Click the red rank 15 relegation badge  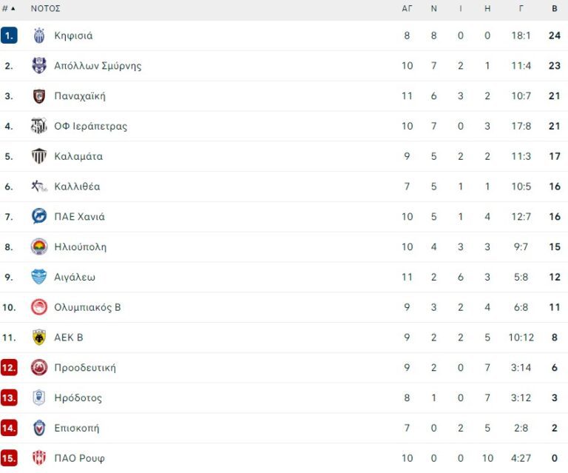coord(9,458)
